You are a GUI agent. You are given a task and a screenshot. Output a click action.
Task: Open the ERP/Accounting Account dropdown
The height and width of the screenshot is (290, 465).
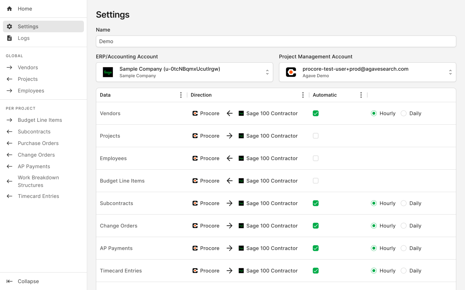[x=185, y=72]
